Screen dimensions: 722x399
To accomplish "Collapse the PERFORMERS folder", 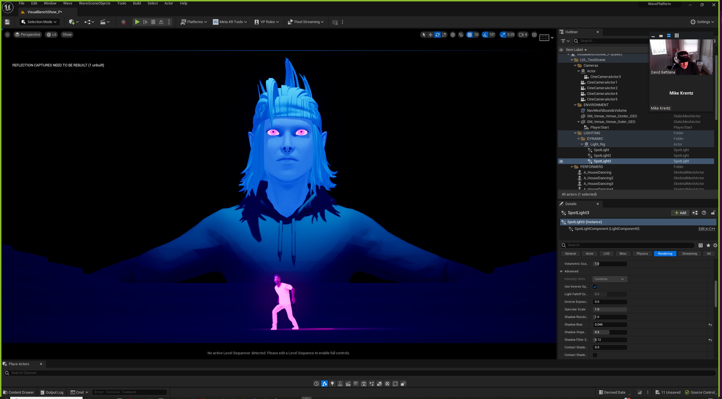I will 572,167.
